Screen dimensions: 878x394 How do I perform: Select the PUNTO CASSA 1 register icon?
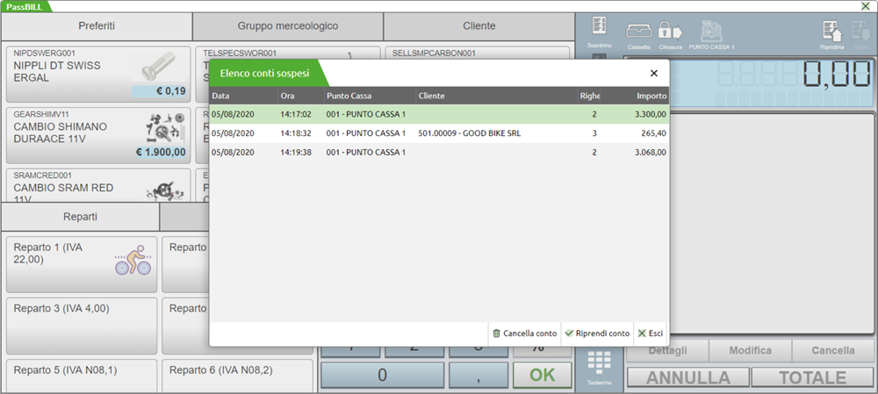(711, 32)
